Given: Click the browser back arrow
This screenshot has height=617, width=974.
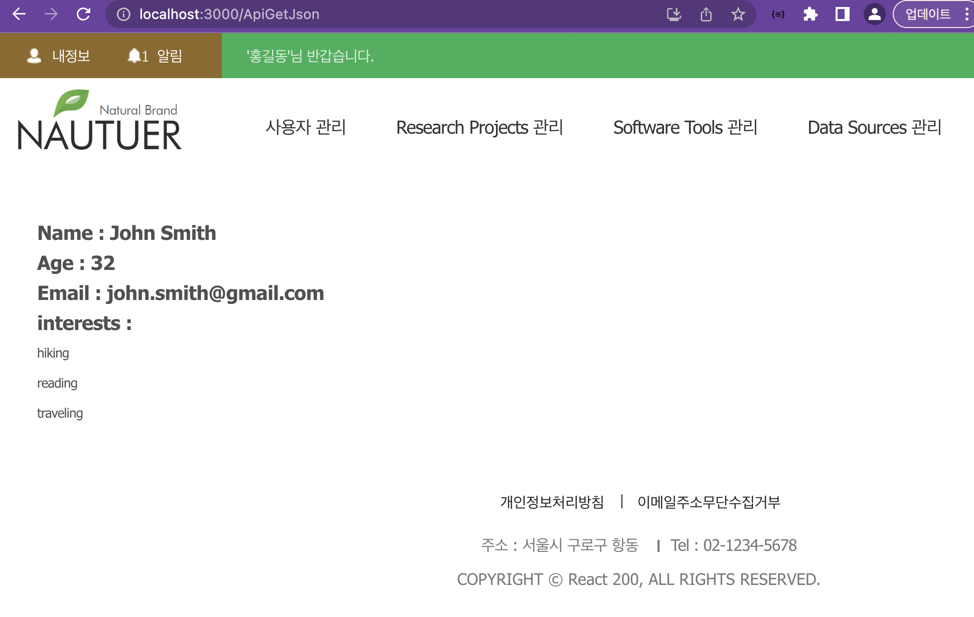Looking at the screenshot, I should tap(19, 14).
